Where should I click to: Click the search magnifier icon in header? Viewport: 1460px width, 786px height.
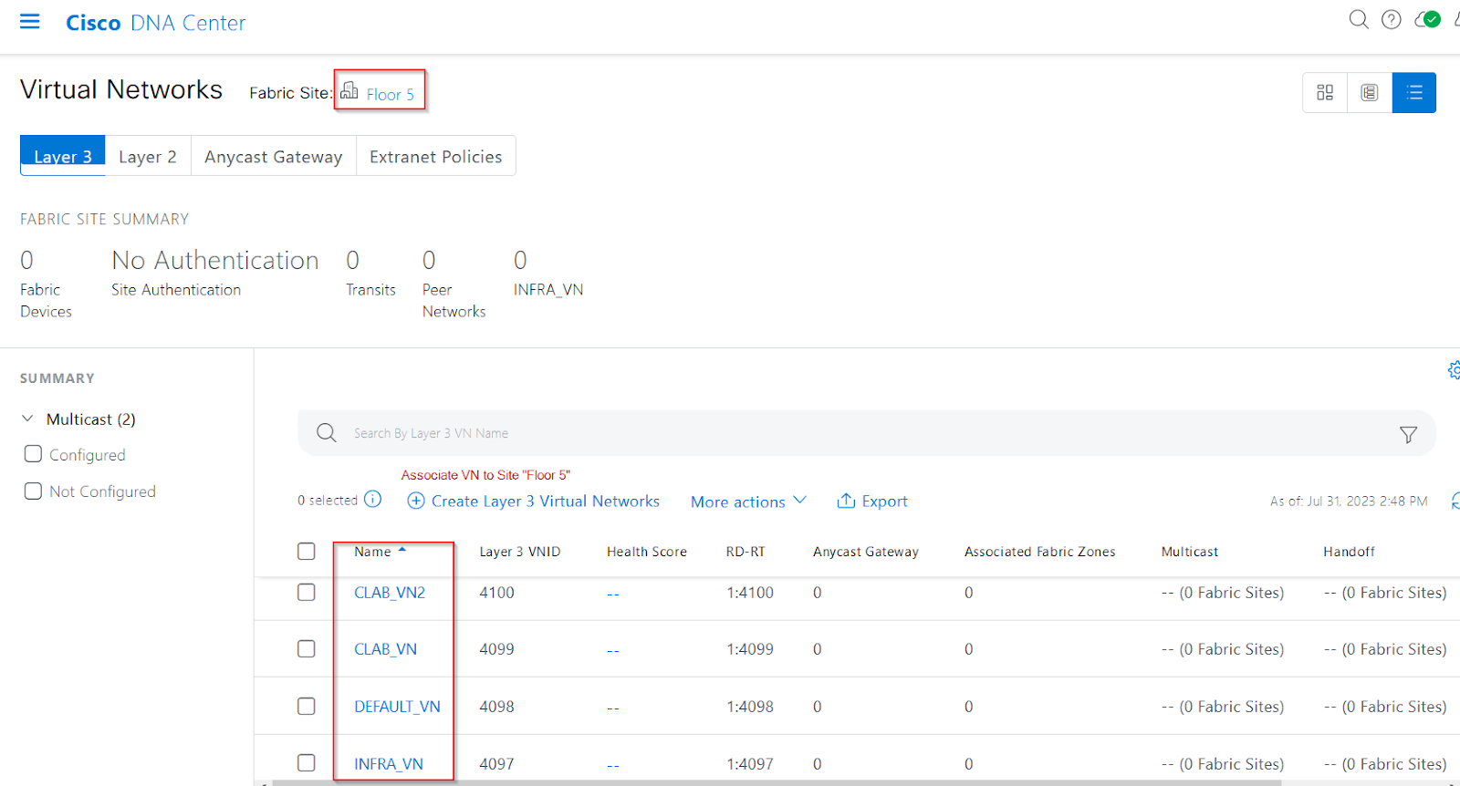(1359, 19)
